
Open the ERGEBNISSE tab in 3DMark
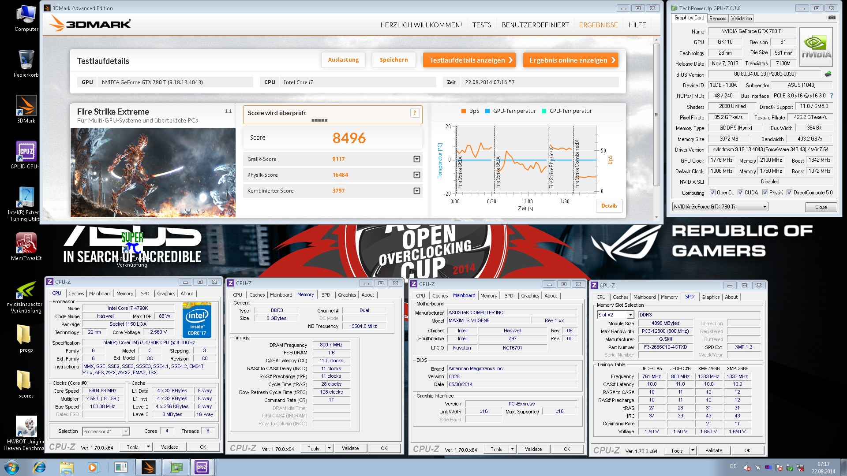pos(598,25)
